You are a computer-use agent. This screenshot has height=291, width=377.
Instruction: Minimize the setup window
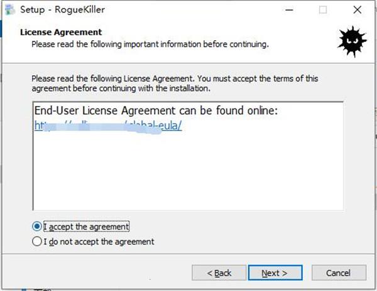(x=289, y=10)
